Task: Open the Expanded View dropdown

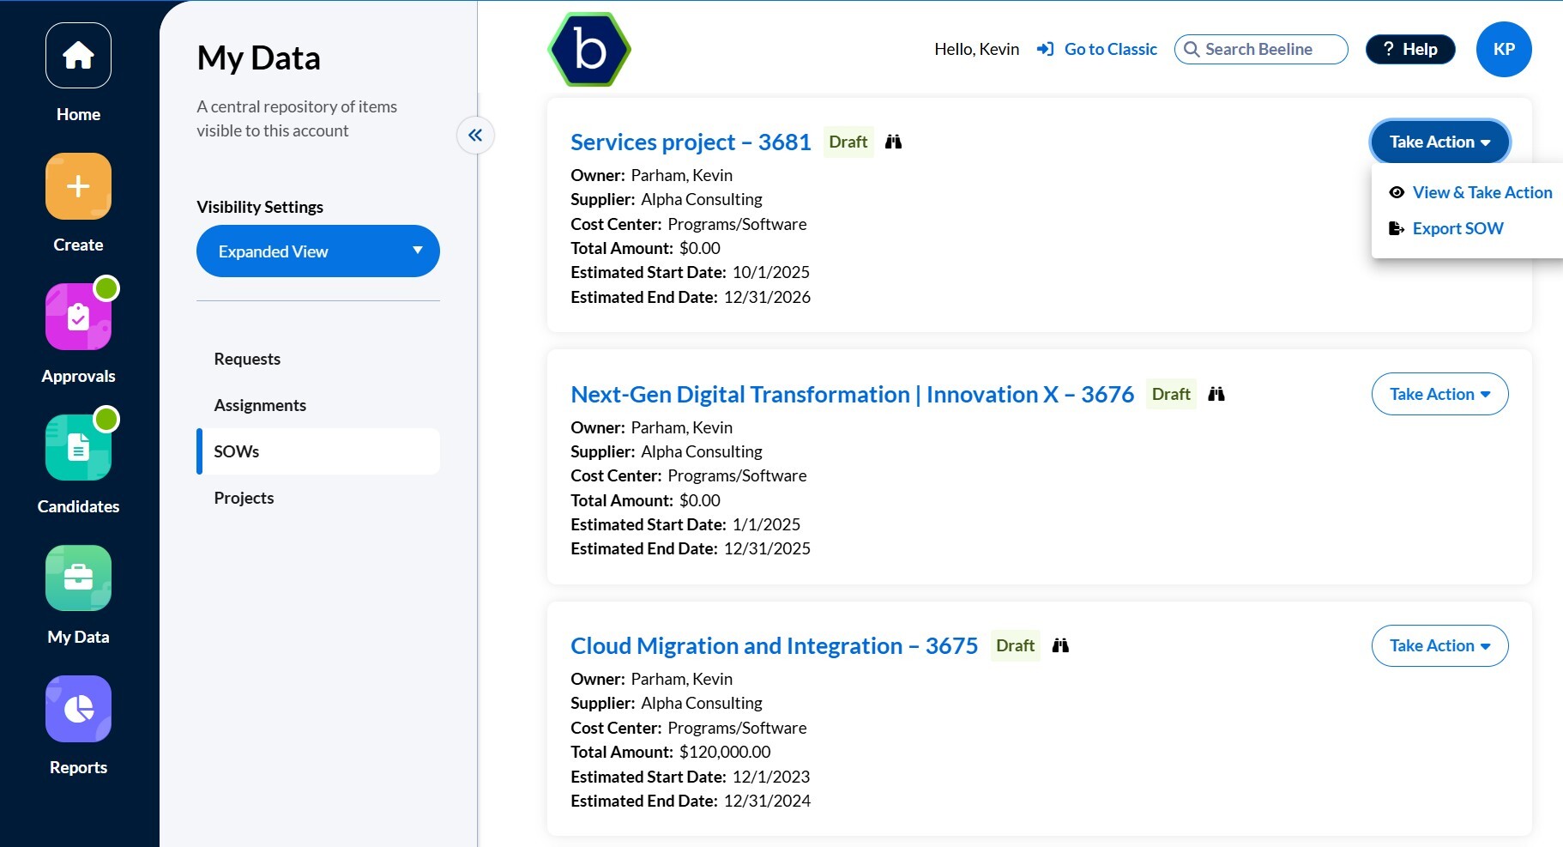Action: [x=318, y=251]
